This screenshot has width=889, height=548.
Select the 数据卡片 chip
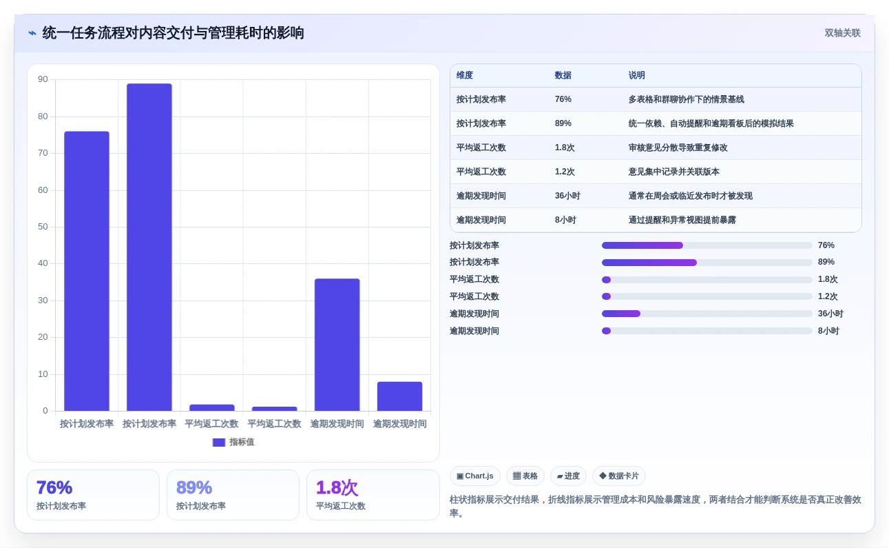tap(619, 476)
